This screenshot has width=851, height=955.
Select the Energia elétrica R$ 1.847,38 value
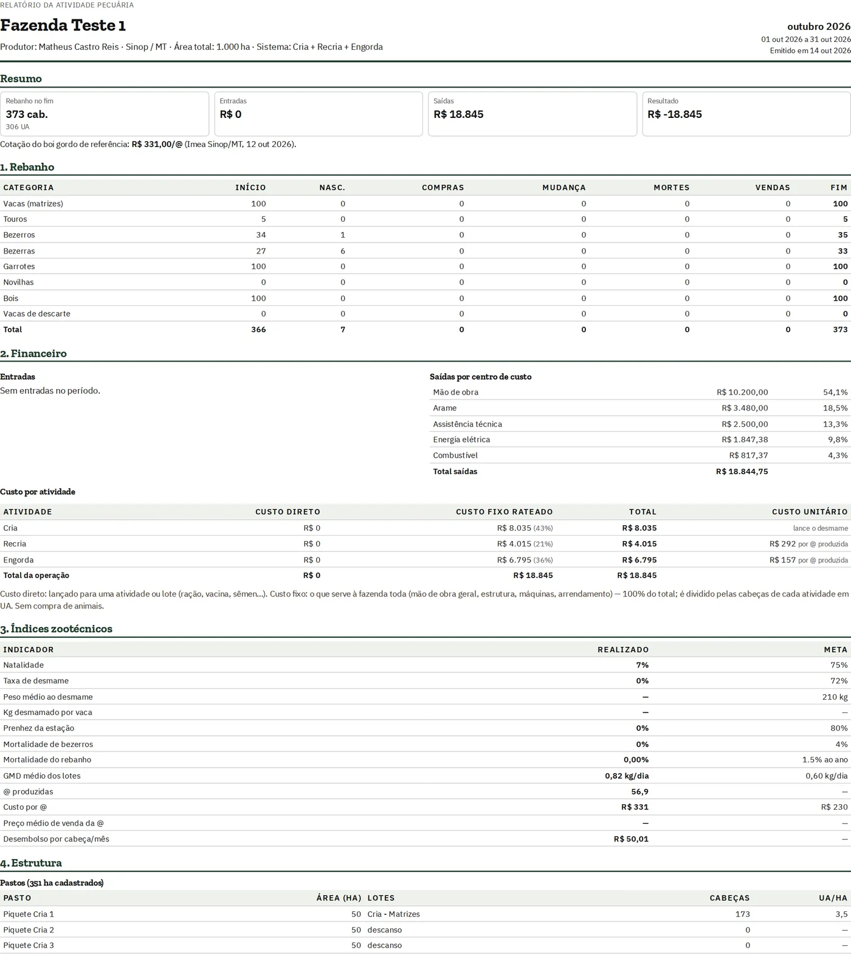tap(745, 440)
